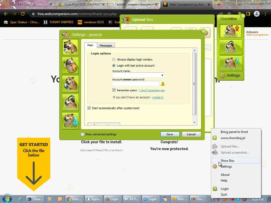Open the Chrome profile avatar icon
Viewport: 271px width, 203px height.
tap(257, 14)
